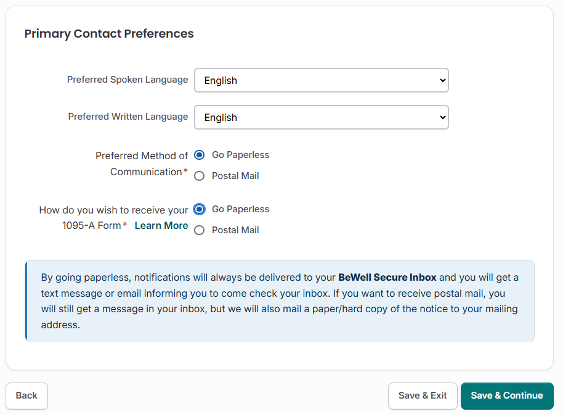Open the Learn More link
This screenshot has width=563, height=414.
point(161,225)
